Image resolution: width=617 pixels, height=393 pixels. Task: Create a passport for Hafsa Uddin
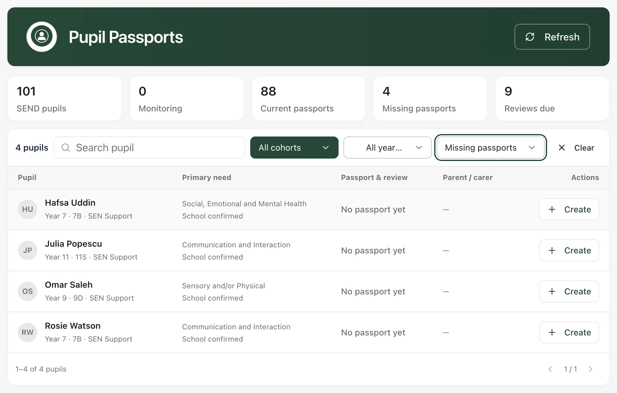(569, 209)
